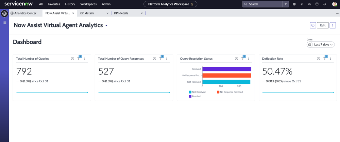Show info for Total Number of Query Responses
Screen dimensions: 340x142
pyautogui.click(x=154, y=59)
